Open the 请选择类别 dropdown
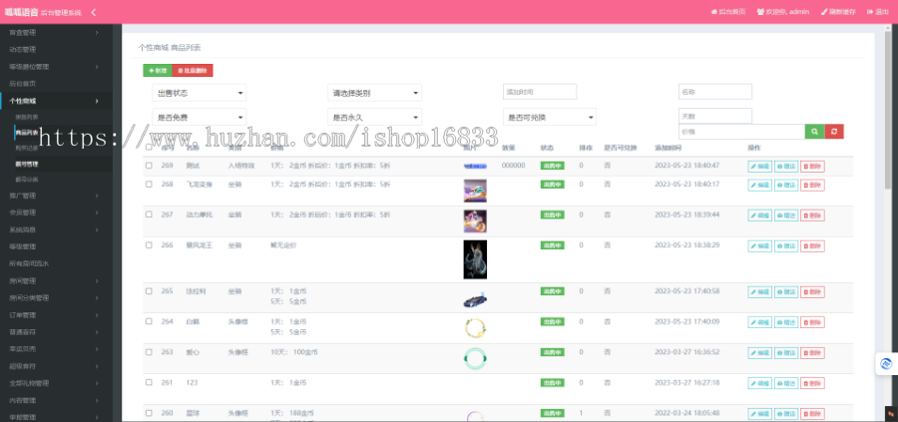The width and height of the screenshot is (898, 422). pyautogui.click(x=374, y=93)
